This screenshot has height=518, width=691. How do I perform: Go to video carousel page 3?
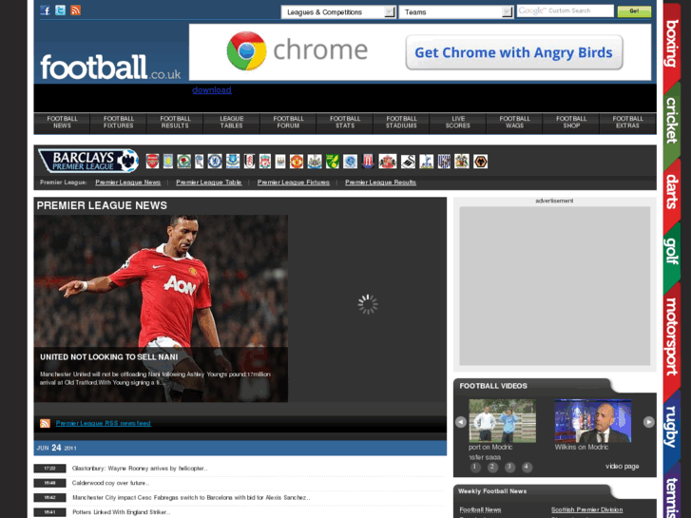click(x=509, y=467)
